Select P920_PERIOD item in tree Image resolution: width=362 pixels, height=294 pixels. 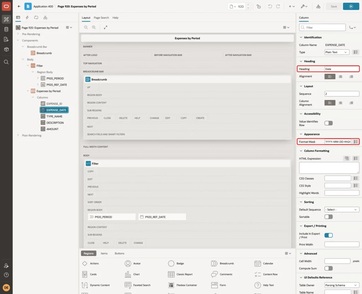point(55,78)
